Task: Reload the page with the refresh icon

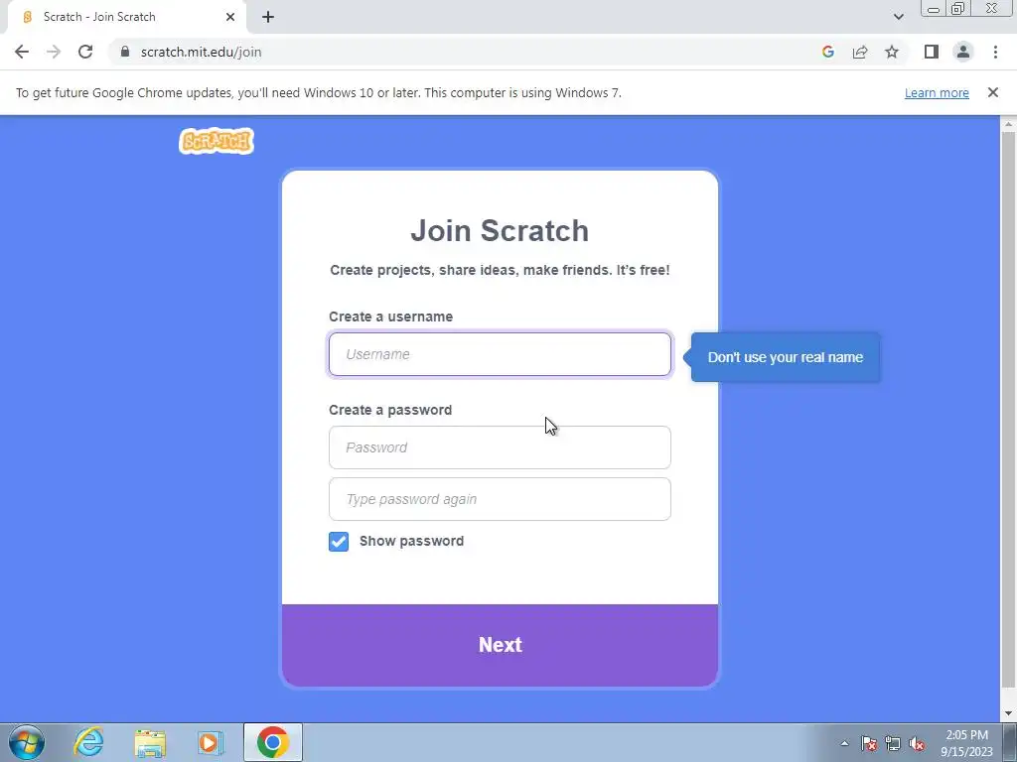Action: pos(85,52)
